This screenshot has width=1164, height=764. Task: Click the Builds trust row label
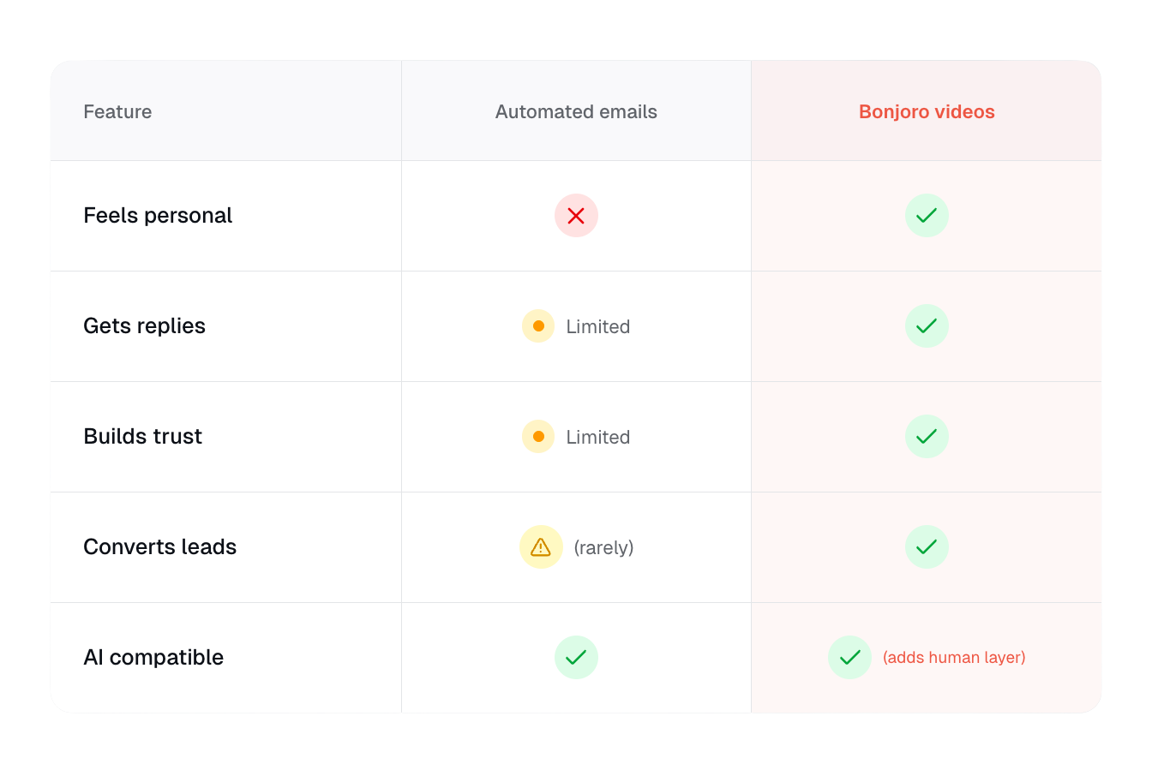point(142,437)
